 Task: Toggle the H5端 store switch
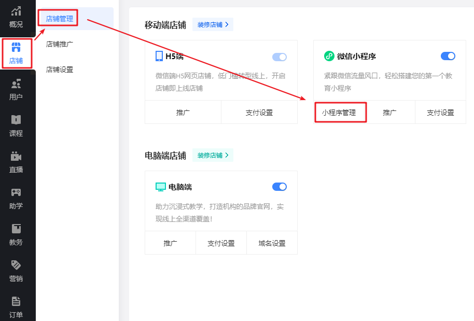click(x=280, y=57)
